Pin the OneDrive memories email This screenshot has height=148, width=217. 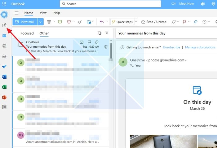tap(97, 42)
